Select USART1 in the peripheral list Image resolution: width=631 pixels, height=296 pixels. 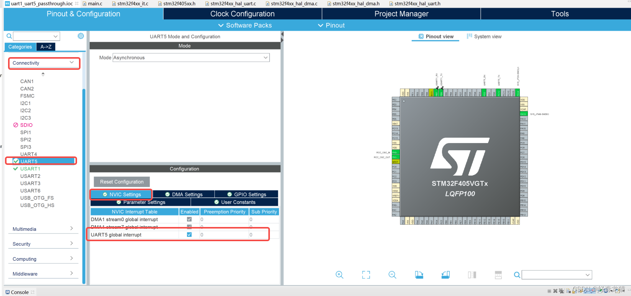tap(30, 169)
